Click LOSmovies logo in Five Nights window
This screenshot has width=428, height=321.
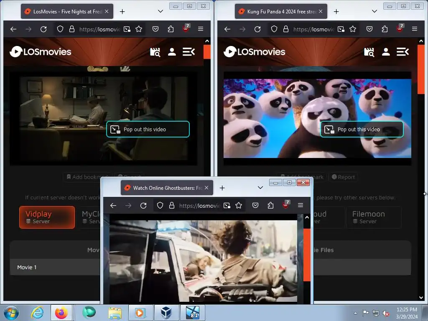(41, 51)
